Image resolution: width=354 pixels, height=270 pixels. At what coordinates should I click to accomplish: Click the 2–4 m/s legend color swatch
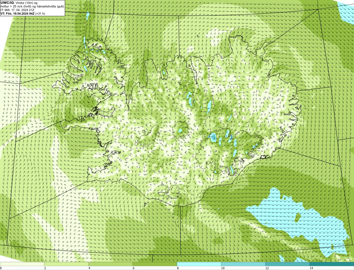66,264
